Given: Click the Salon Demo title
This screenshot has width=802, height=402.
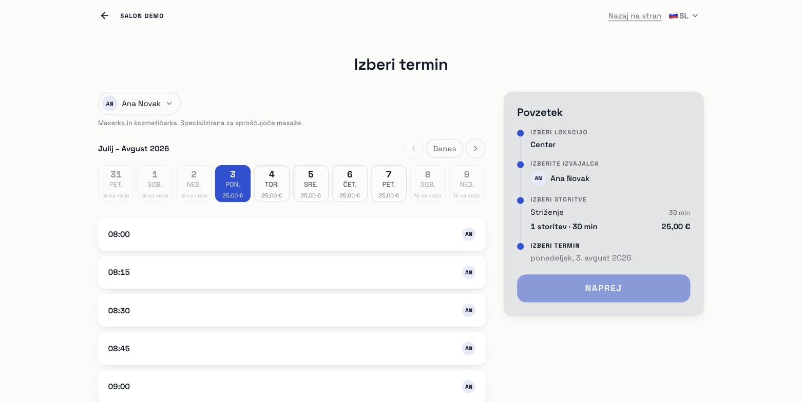Looking at the screenshot, I should [x=142, y=16].
